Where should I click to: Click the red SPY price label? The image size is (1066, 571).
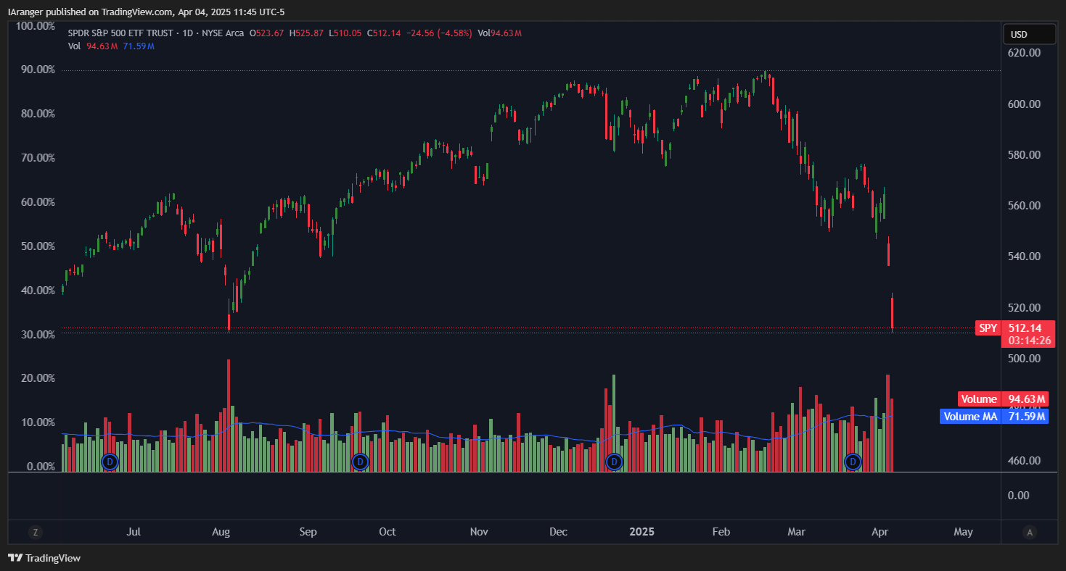(988, 328)
